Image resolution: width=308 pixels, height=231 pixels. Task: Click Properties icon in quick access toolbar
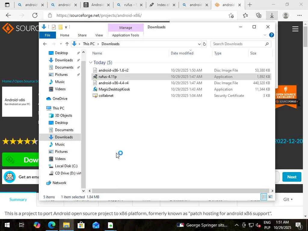click(x=54, y=27)
